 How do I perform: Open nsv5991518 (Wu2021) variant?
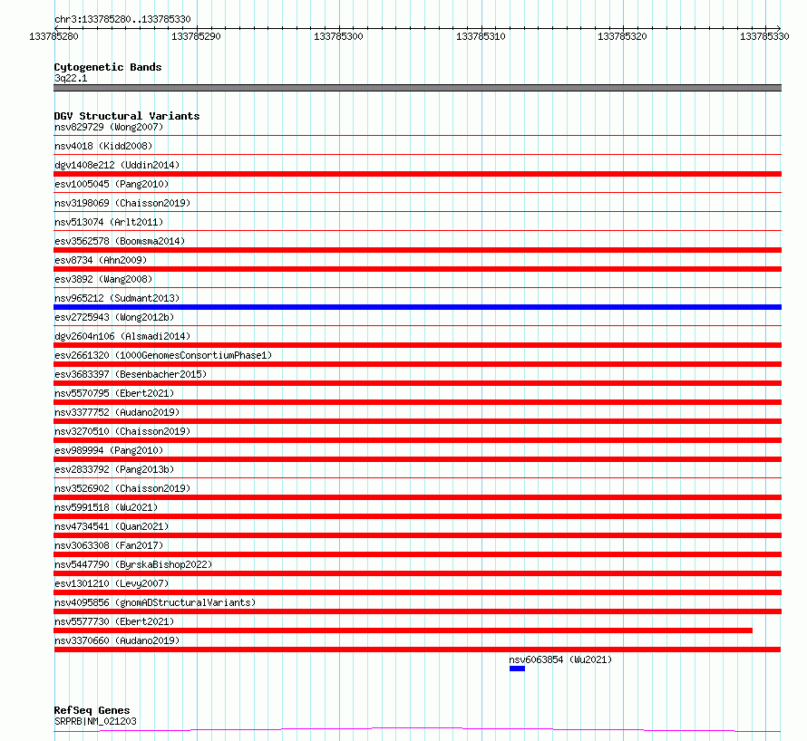point(106,507)
